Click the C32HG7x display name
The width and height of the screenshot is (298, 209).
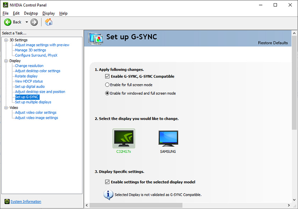[x=124, y=152]
